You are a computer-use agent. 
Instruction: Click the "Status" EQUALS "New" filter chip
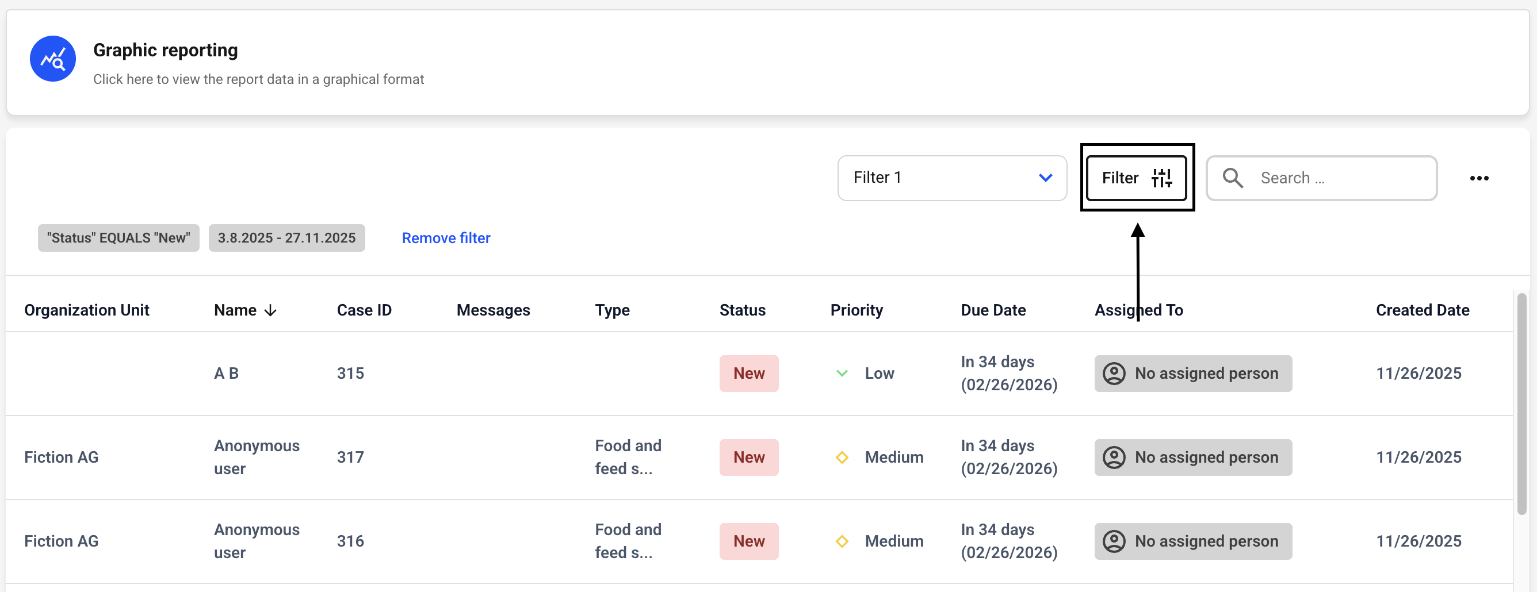click(118, 239)
